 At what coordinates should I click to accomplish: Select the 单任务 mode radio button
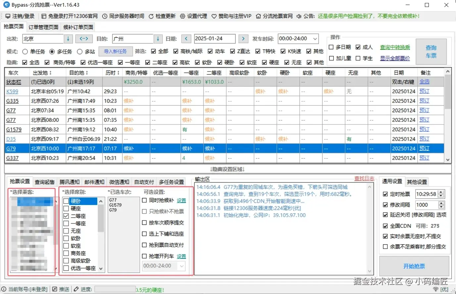pyautogui.click(x=25, y=52)
